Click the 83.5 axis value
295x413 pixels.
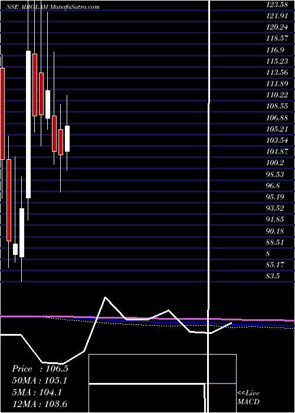coord(271,276)
